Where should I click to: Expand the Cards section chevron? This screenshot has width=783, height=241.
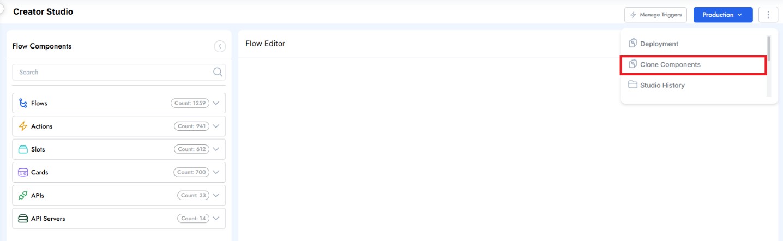(216, 172)
